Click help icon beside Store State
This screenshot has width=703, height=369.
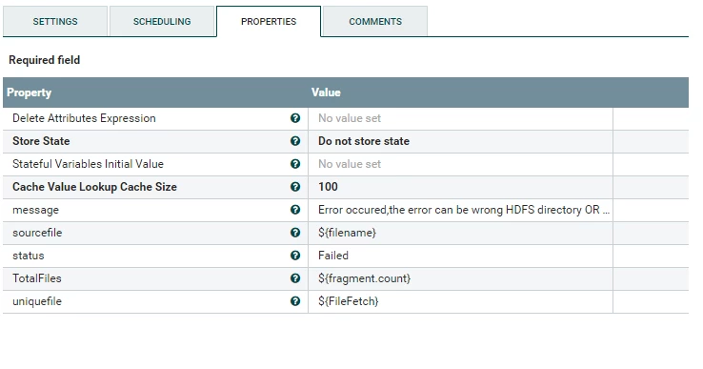pyautogui.click(x=295, y=141)
